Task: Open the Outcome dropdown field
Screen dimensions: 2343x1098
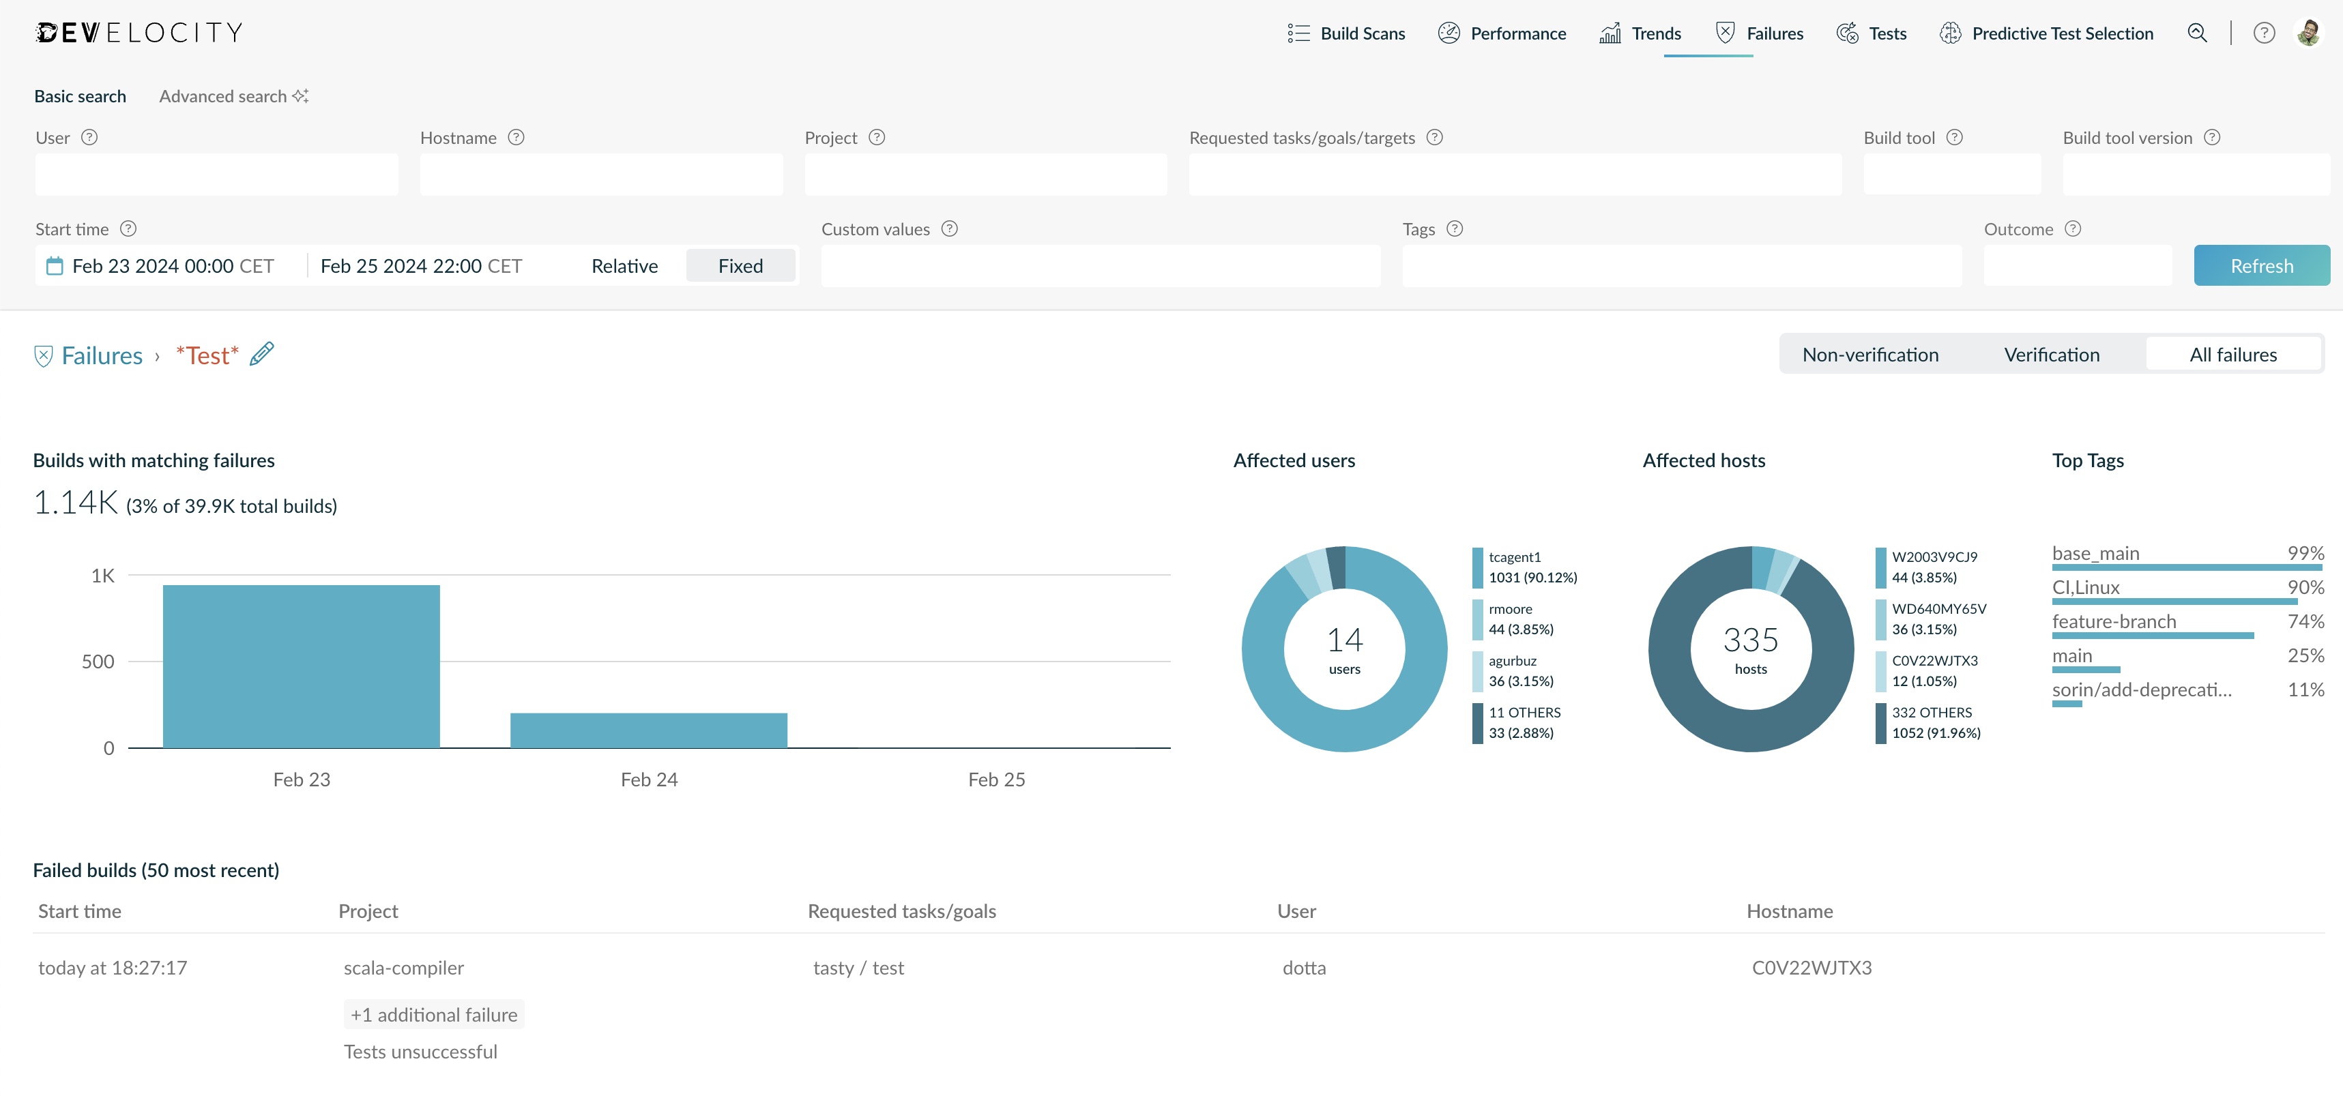Action: point(2078,267)
